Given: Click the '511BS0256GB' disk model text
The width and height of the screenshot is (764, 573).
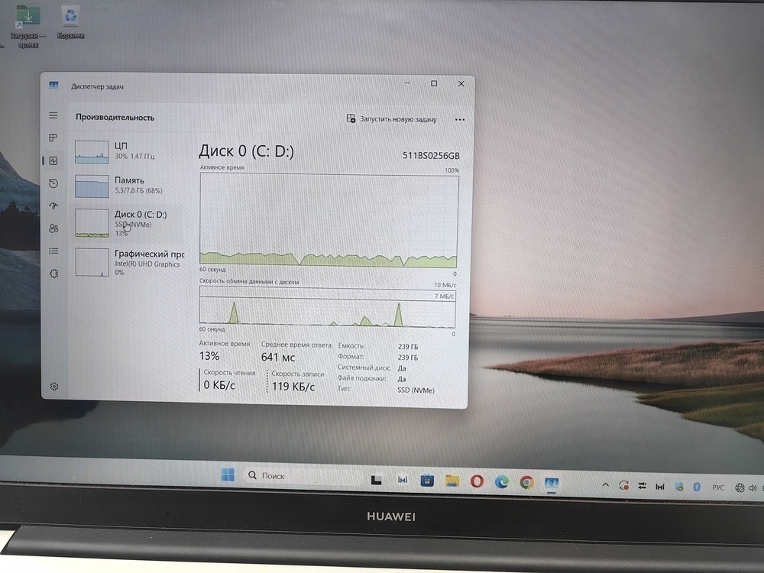Looking at the screenshot, I should coord(431,155).
